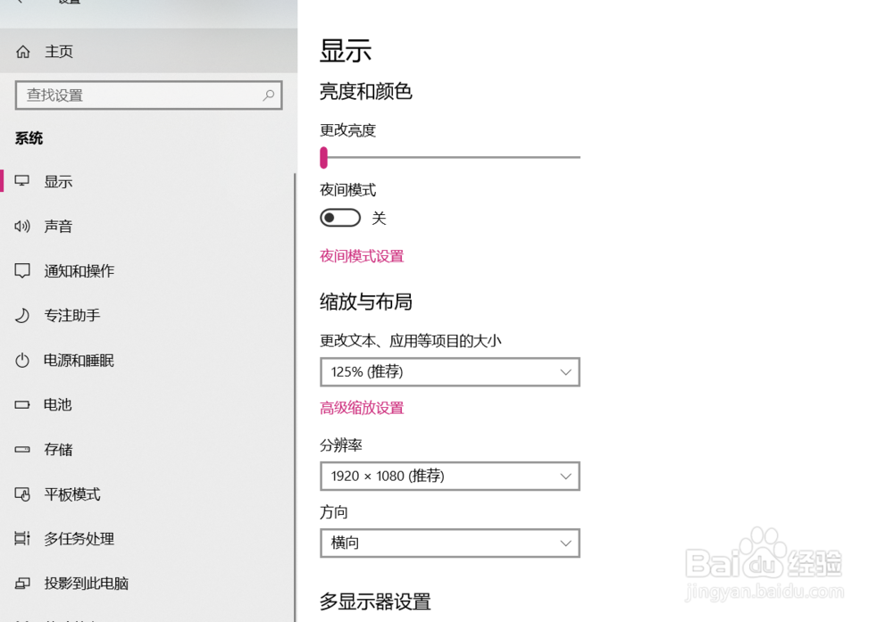Open 专注助手 settings
Viewport: 893px width, 622px height.
coord(71,315)
